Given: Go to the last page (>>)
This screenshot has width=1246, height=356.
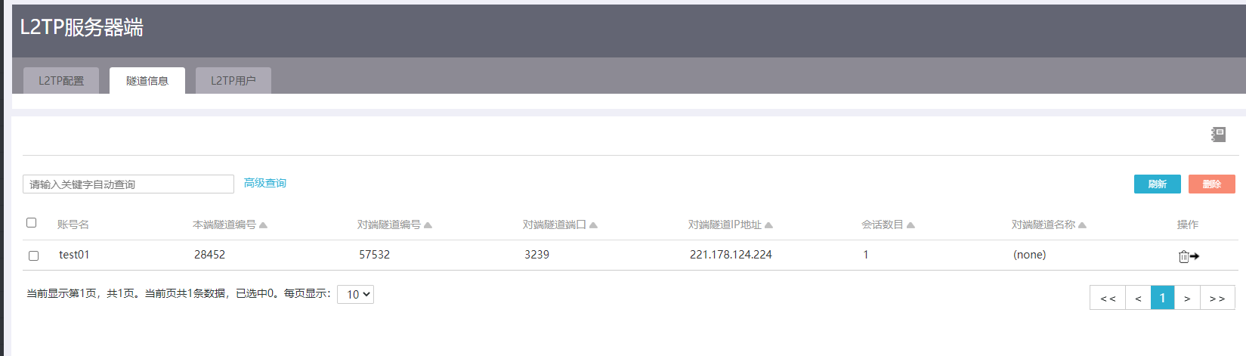Looking at the screenshot, I should coord(1217,299).
